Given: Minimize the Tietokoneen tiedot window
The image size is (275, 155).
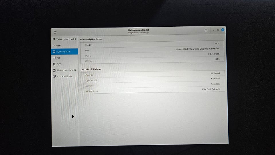Looking at the screenshot, I should pos(213,30).
